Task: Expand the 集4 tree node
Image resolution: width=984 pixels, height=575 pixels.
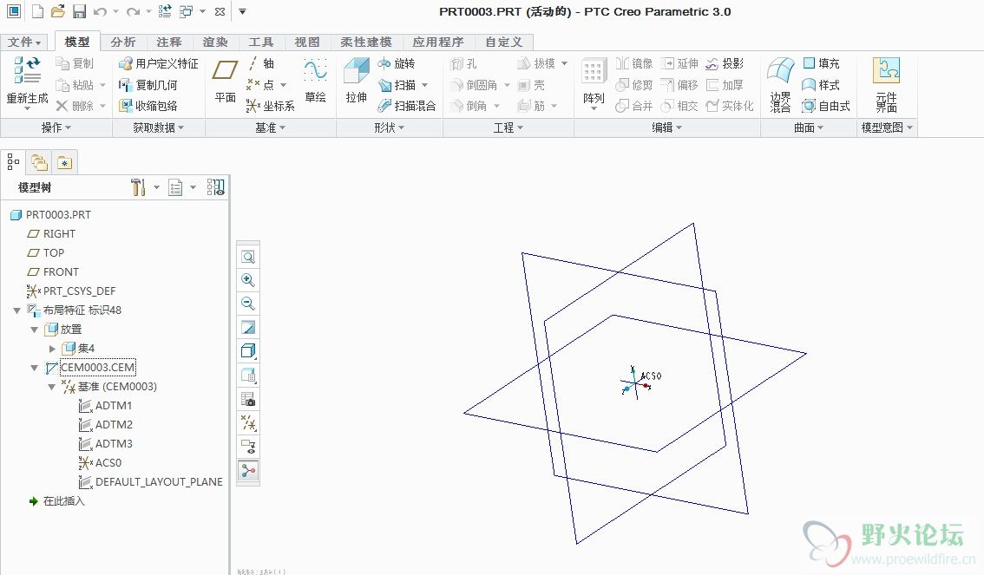Action: pos(52,349)
